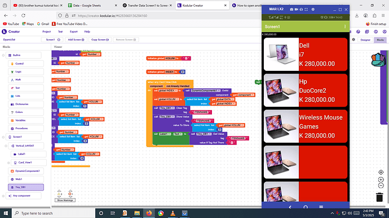Zoom out of the blocks workspace
The image size is (389, 218).
pyautogui.click(x=381, y=185)
